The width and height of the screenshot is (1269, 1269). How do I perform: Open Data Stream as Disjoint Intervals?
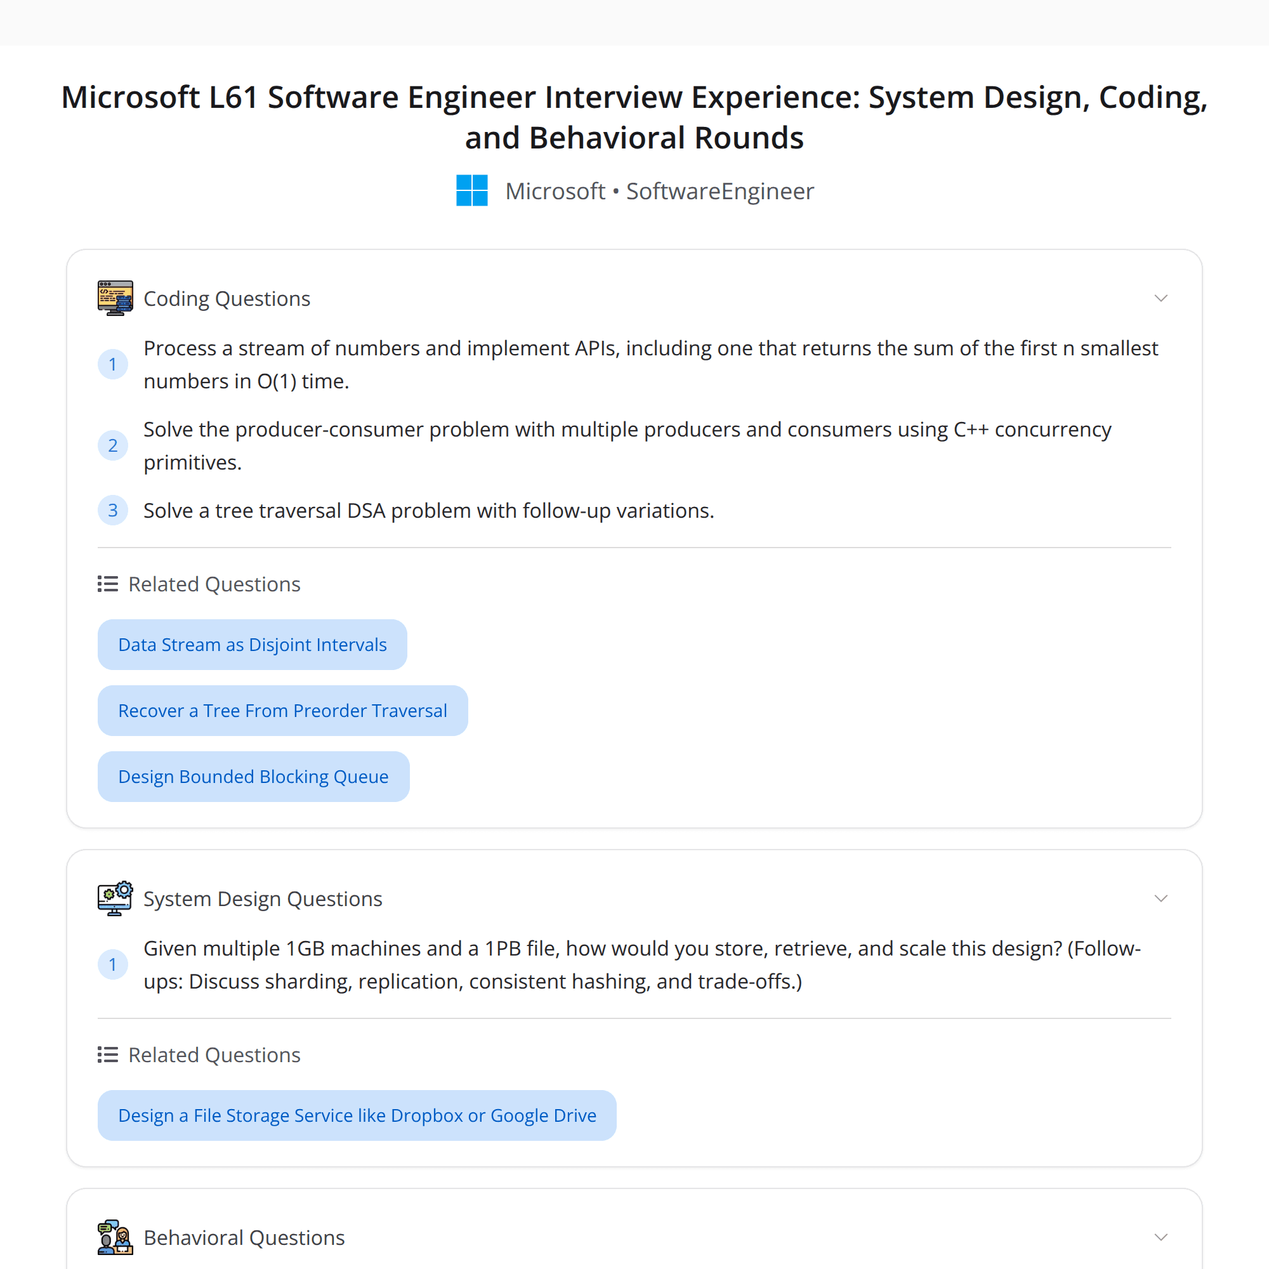[253, 645]
